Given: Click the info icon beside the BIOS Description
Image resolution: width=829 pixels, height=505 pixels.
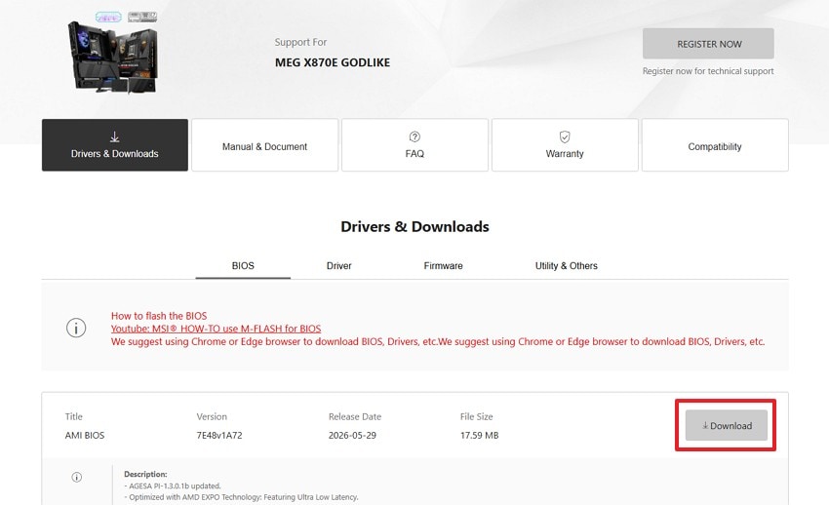Looking at the screenshot, I should tap(77, 477).
